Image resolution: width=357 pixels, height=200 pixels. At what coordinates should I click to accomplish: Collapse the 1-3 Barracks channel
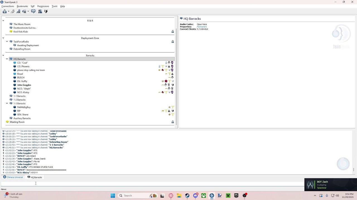(x=7, y=103)
